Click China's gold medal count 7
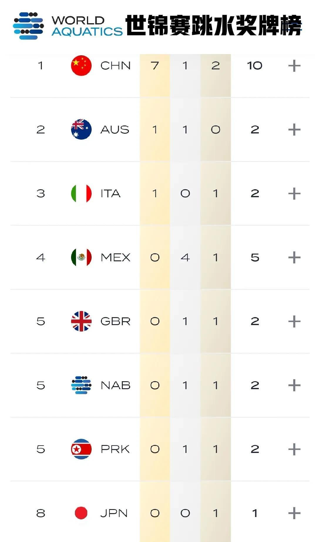Viewport: 319px width, 542px height. pyautogui.click(x=155, y=66)
